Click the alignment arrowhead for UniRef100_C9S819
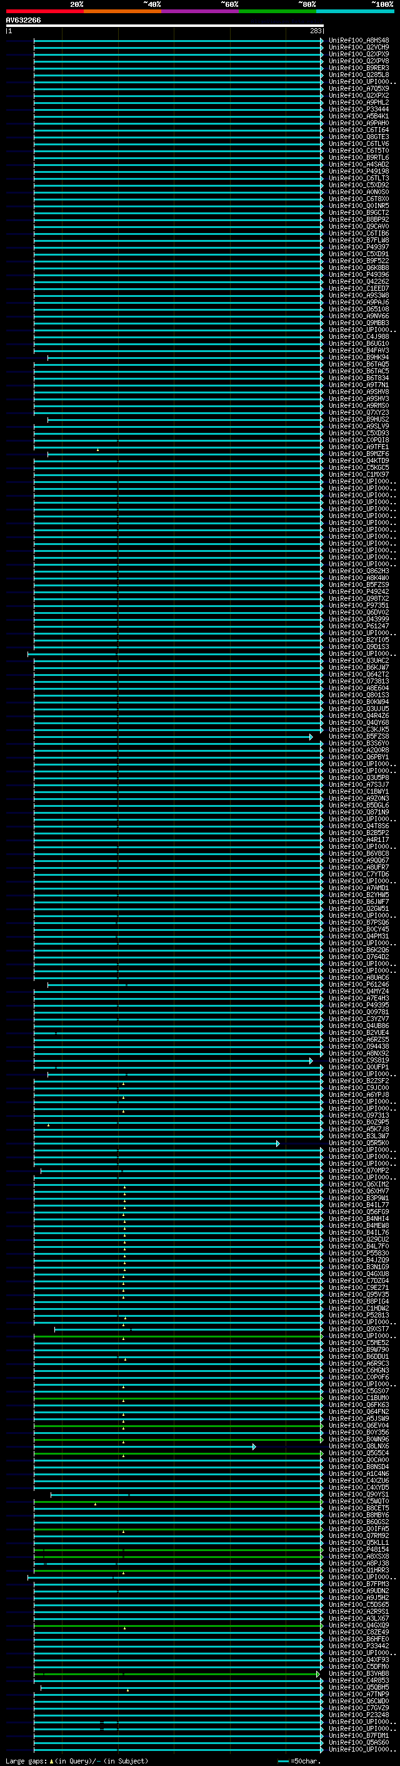This screenshot has width=400, height=1766. 311,1061
